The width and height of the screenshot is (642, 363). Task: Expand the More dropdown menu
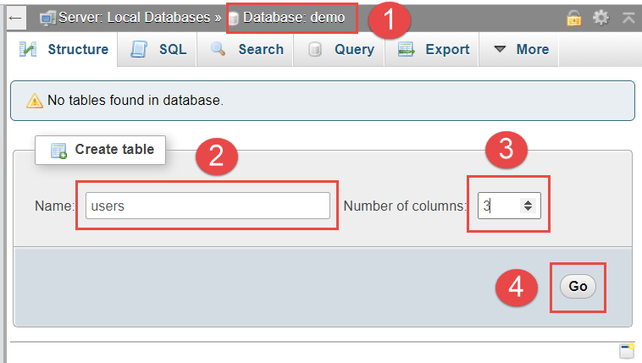pos(521,49)
